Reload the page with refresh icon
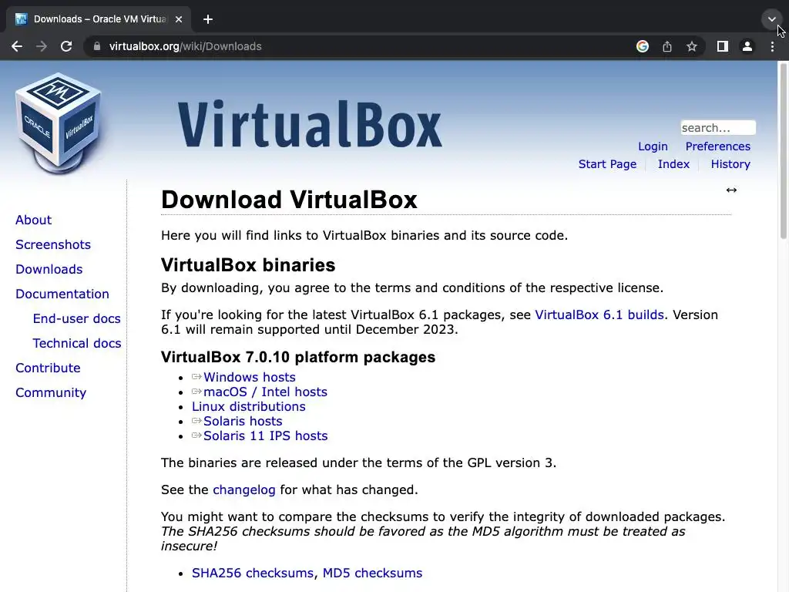 coord(66,46)
